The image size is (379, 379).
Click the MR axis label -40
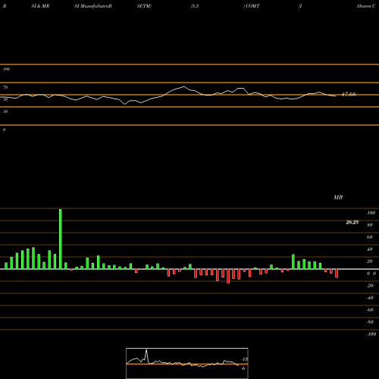[370, 298]
